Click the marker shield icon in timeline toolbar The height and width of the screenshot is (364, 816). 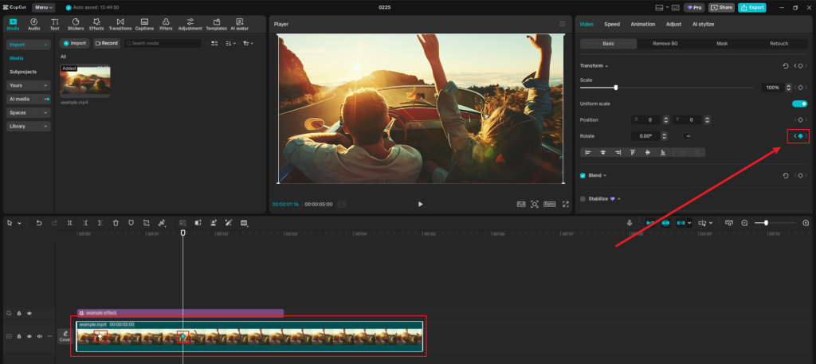pyautogui.click(x=131, y=222)
